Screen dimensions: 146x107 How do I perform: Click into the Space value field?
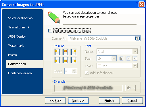click(68, 71)
